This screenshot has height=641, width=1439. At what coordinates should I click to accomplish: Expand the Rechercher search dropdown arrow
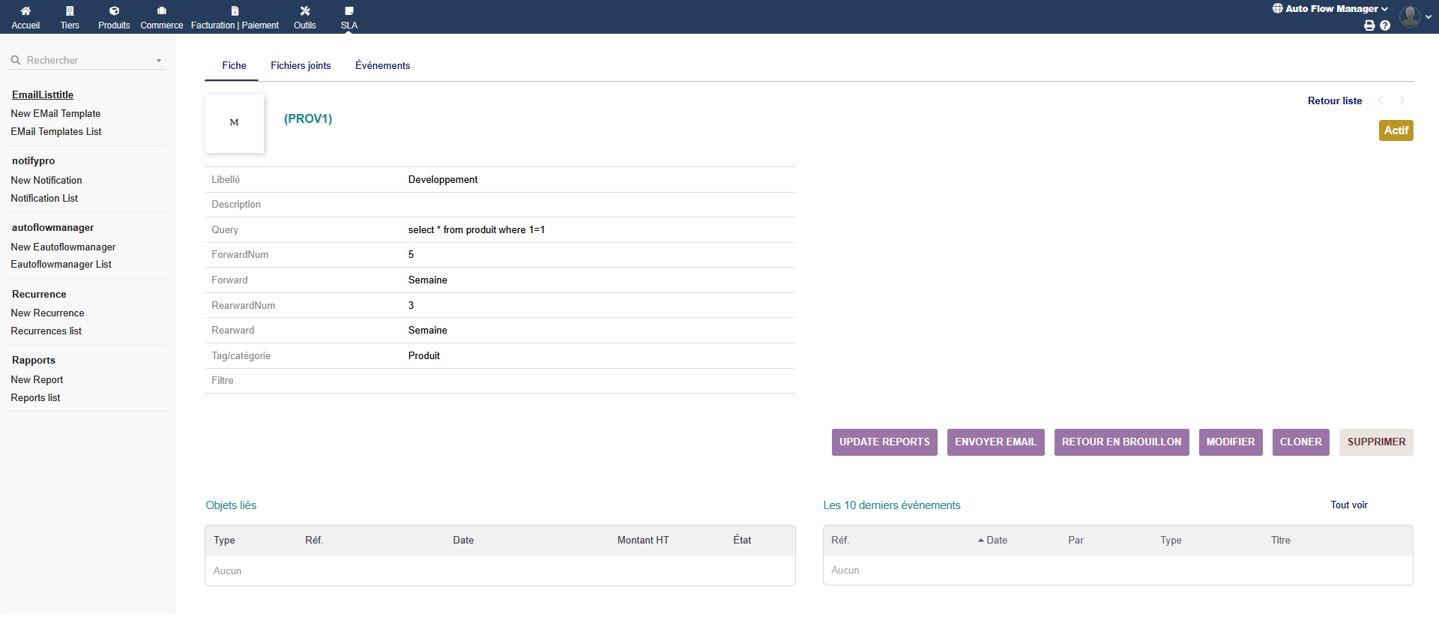(159, 61)
